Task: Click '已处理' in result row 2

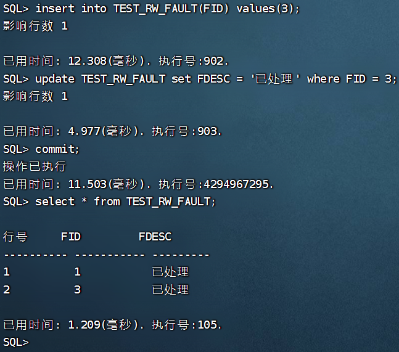Action: pos(170,290)
